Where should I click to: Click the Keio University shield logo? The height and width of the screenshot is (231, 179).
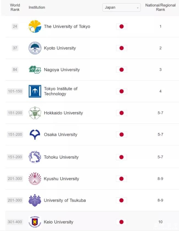[35, 222]
